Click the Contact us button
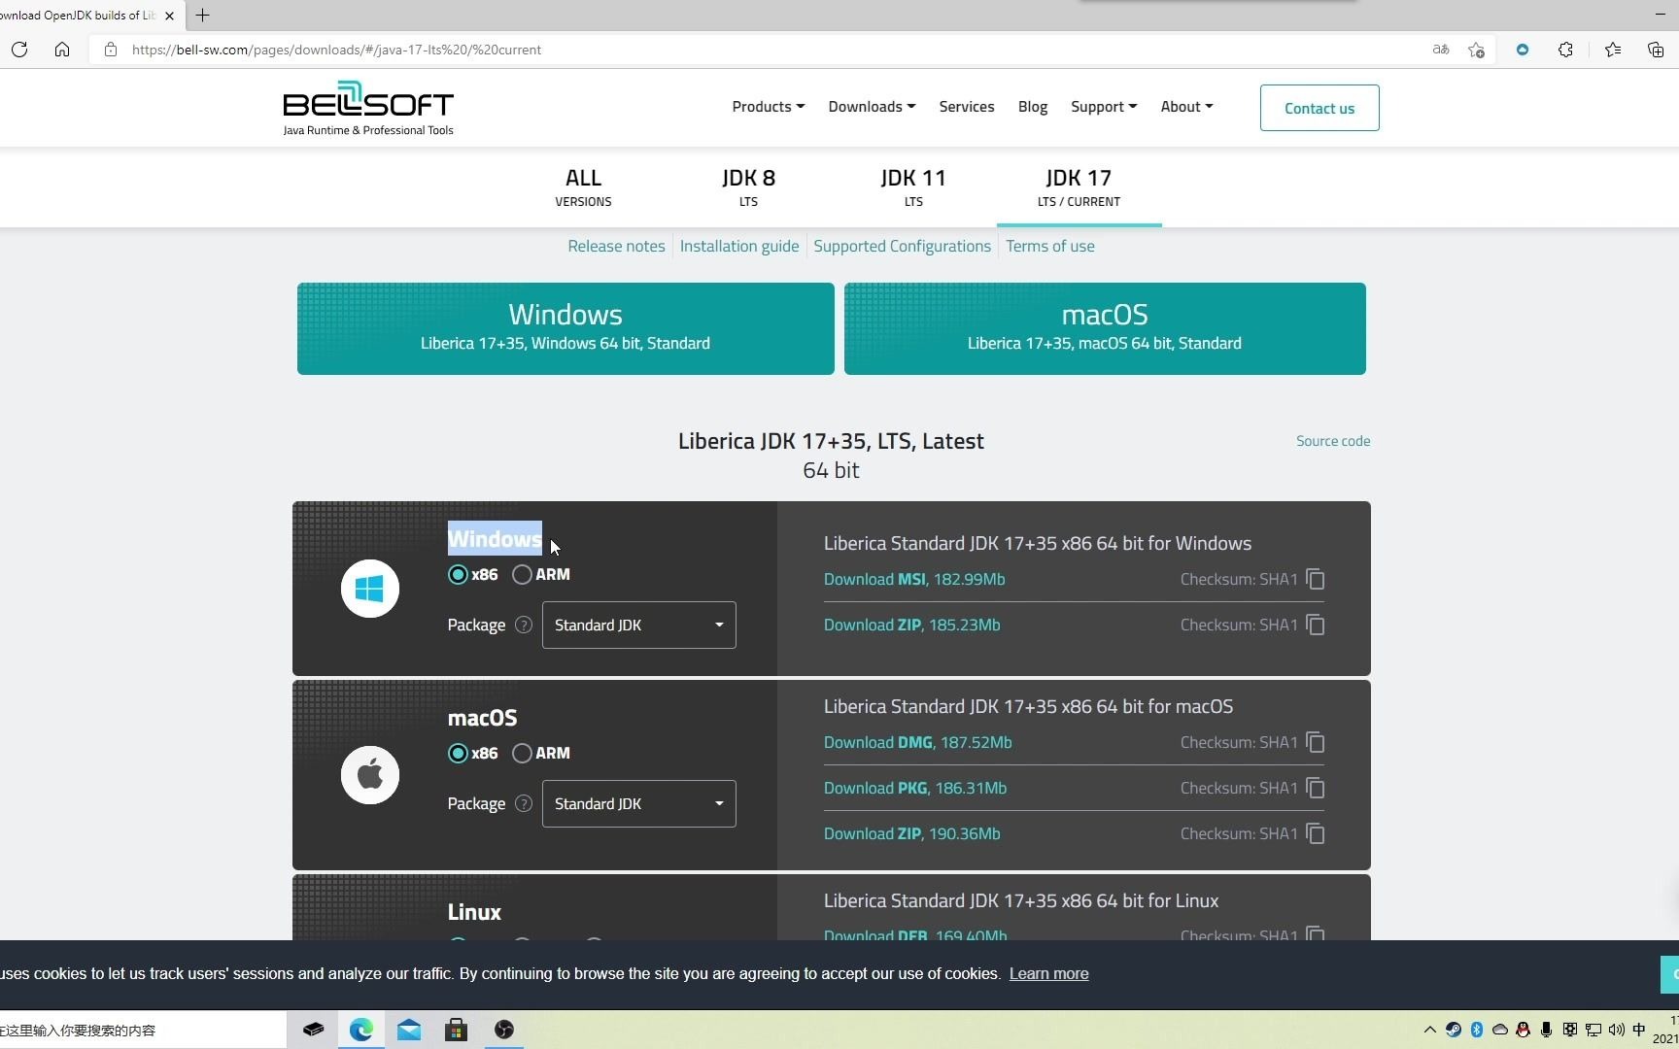This screenshot has width=1679, height=1049. pyautogui.click(x=1319, y=108)
